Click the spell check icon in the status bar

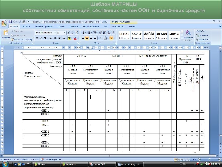[x=42, y=160]
